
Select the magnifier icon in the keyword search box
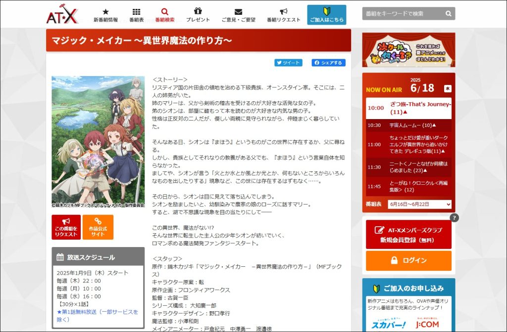[x=448, y=13]
